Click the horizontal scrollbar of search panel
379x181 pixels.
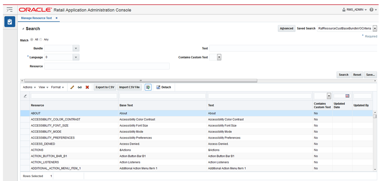click(141, 81)
